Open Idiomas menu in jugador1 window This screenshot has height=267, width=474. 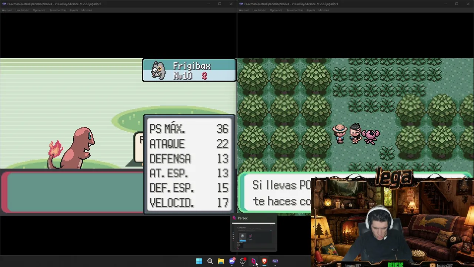tap(324, 10)
